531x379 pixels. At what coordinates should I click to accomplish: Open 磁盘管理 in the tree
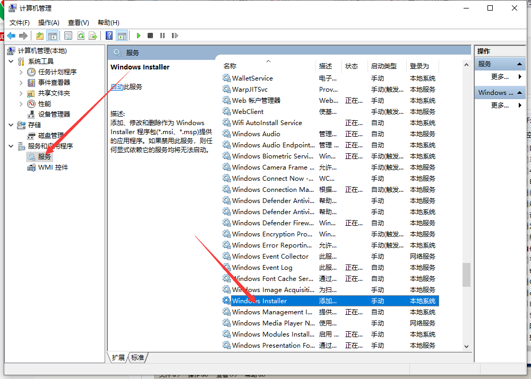pos(51,136)
